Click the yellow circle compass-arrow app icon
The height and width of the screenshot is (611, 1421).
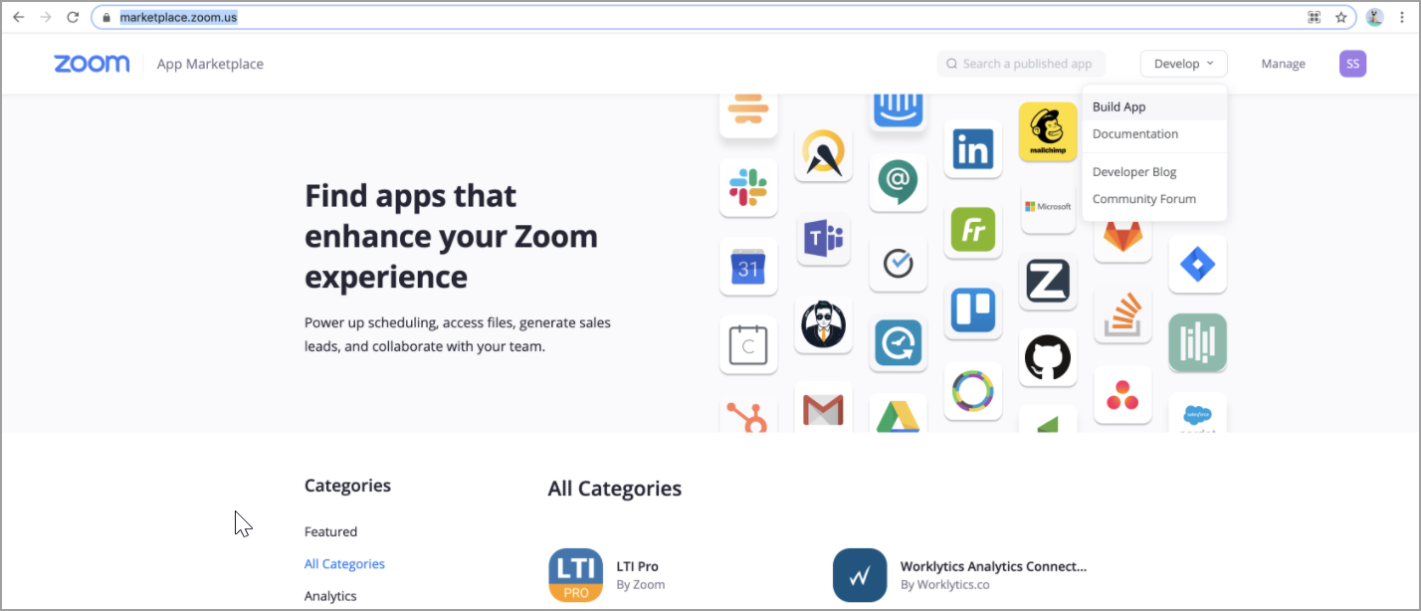coord(823,152)
